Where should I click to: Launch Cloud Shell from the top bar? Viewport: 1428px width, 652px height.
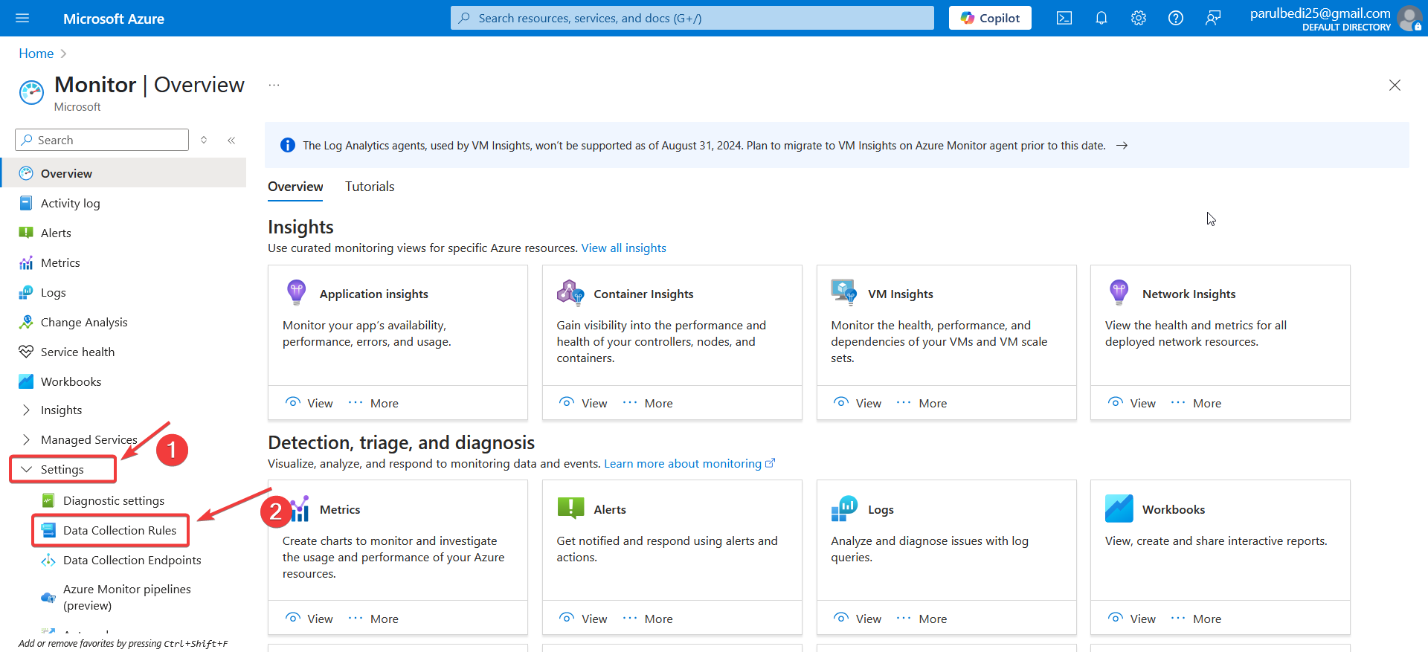point(1064,18)
